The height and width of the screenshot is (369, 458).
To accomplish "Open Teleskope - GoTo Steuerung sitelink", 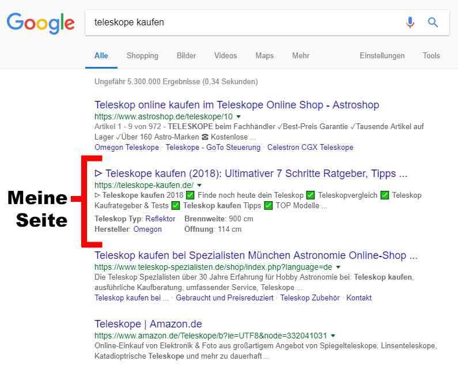I will 213,148.
